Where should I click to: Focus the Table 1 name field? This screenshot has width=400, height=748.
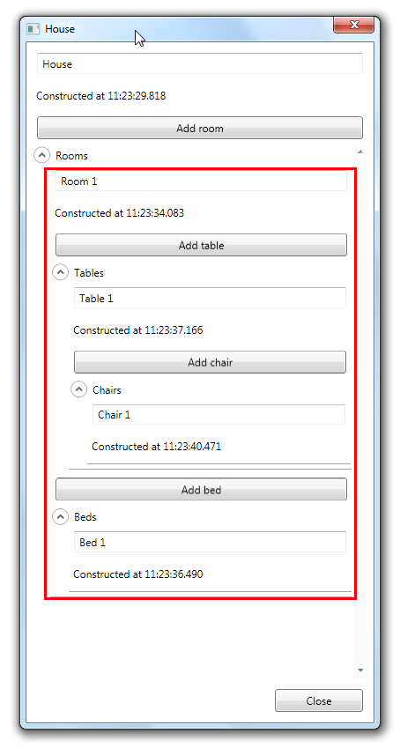pos(210,298)
